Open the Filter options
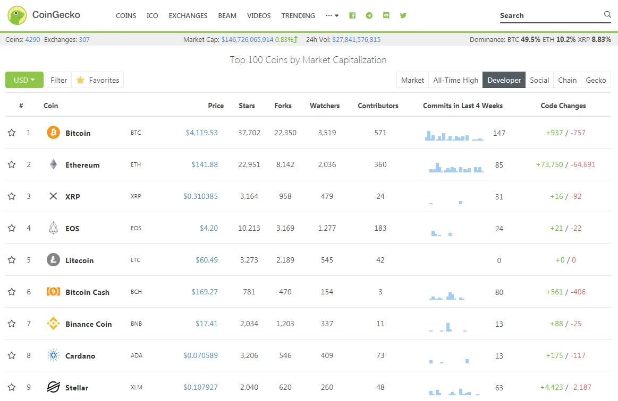 tap(59, 80)
